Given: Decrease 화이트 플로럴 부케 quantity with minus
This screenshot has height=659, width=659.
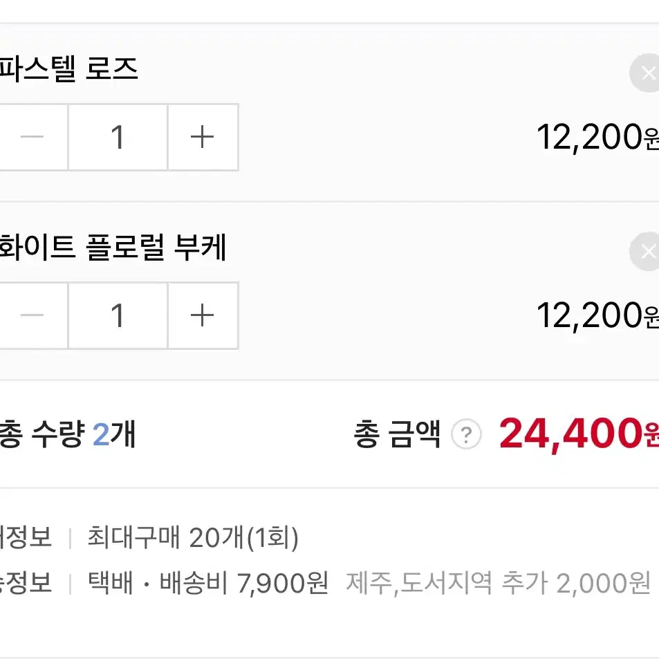Looking at the screenshot, I should pos(33,315).
